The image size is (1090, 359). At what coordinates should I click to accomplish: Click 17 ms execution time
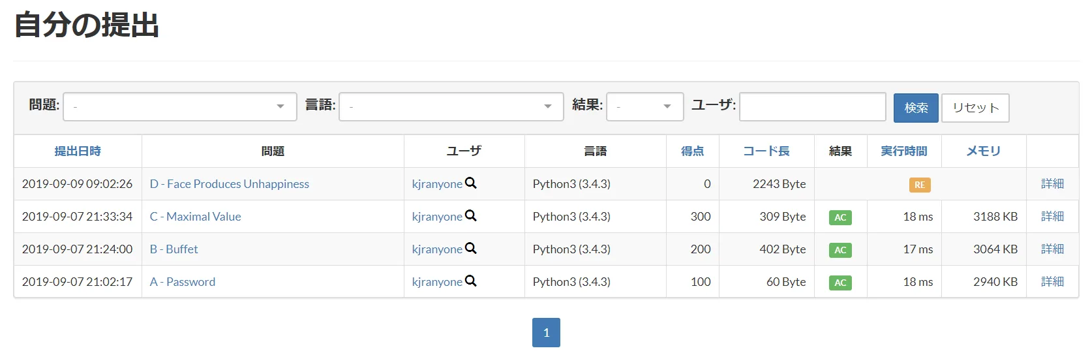click(918, 249)
